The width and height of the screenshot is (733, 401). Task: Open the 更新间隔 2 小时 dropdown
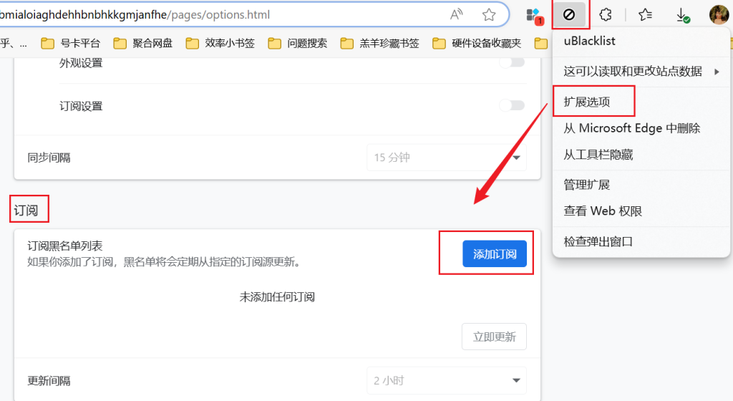tap(447, 380)
